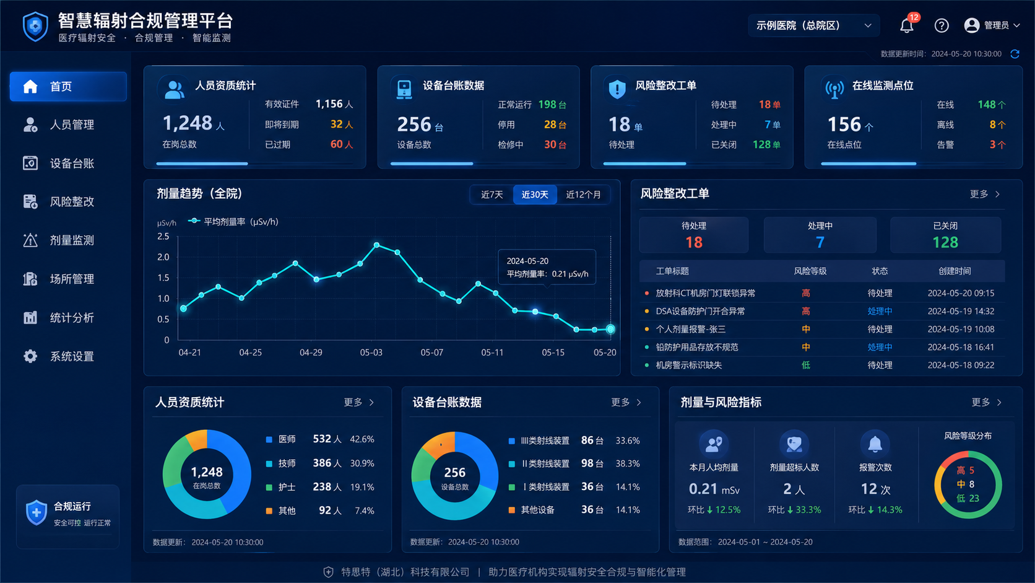This screenshot has width=1035, height=583.
Task: Toggle 平均剂量率 legend series in chart
Action: coord(233,221)
